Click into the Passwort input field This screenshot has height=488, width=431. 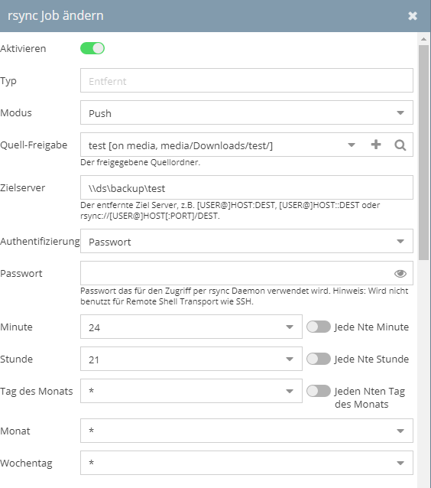point(236,273)
